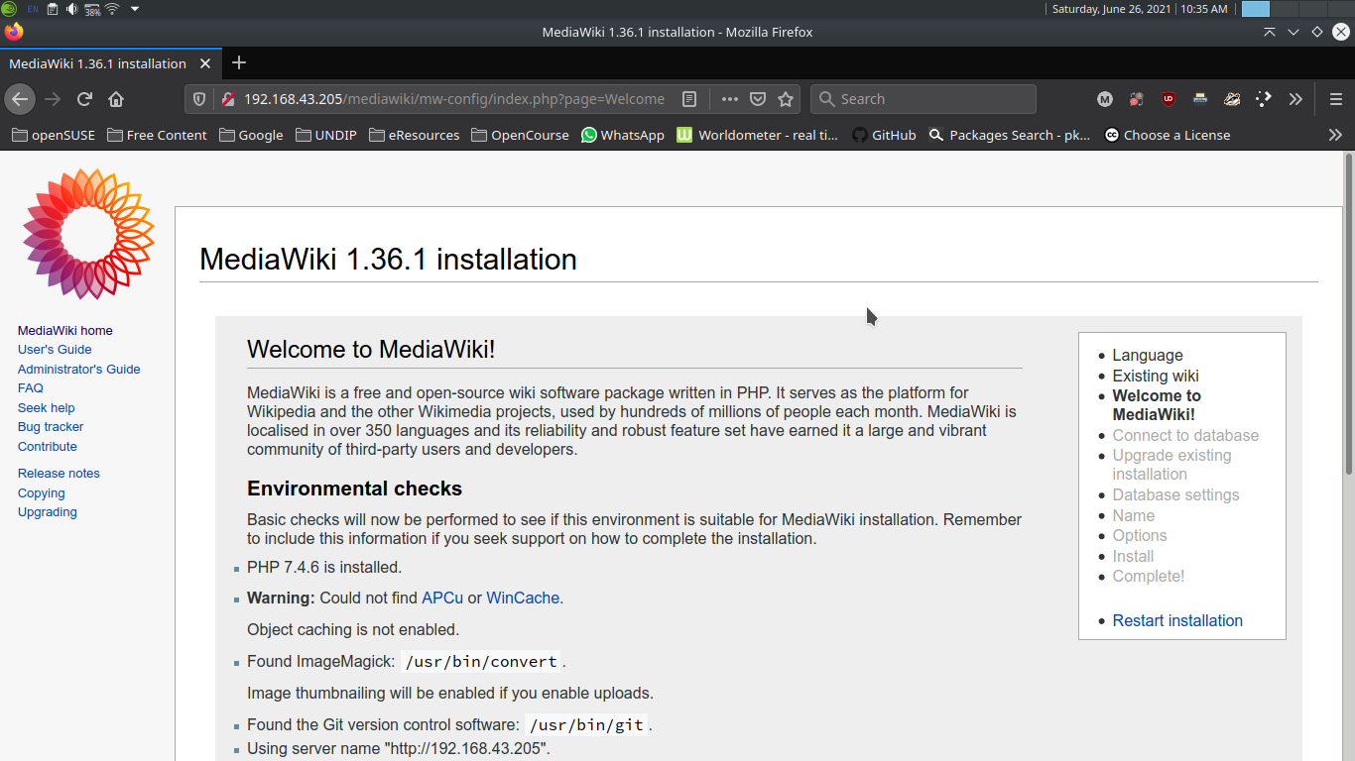Open the Release notes link
Screen dimensions: 1355x761
[x=59, y=474]
